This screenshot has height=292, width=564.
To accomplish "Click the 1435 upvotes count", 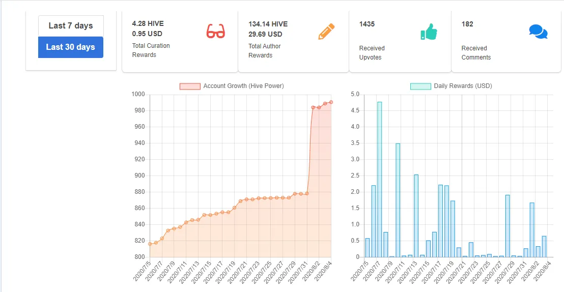I will coord(367,24).
